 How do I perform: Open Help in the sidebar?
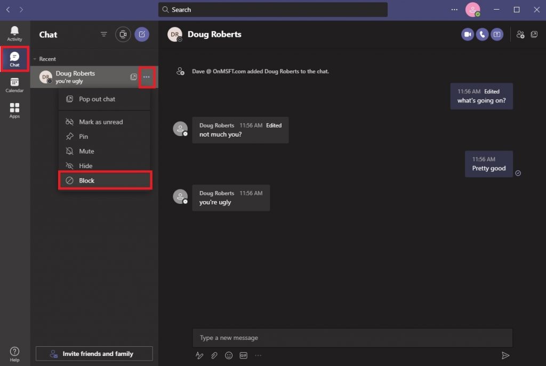(14, 354)
